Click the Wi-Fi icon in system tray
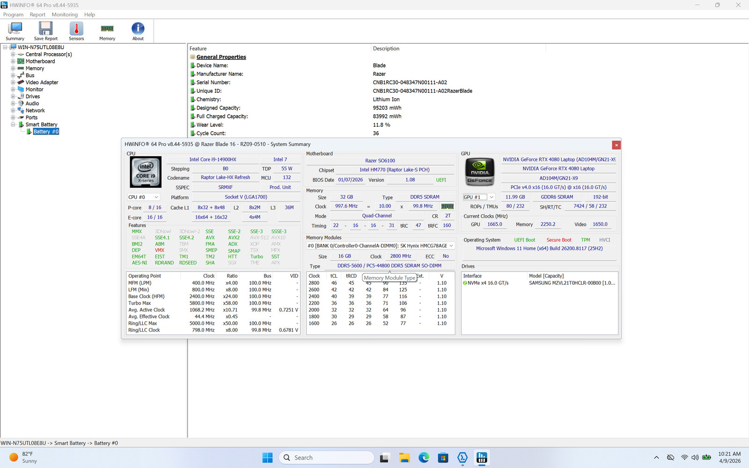 (684, 458)
